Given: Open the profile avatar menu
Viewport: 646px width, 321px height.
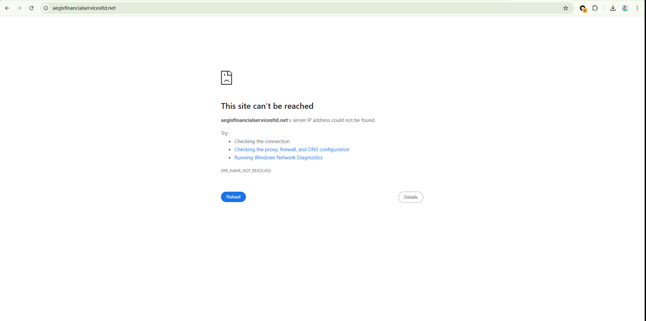Looking at the screenshot, I should (625, 8).
